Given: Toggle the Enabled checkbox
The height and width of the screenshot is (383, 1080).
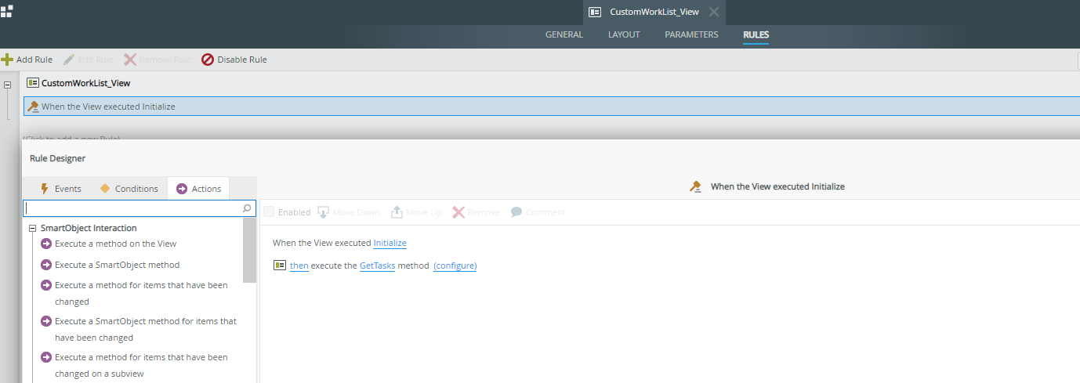Looking at the screenshot, I should point(270,212).
